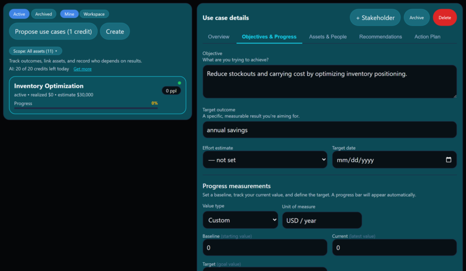Screen dimensions: 466x271
Task: Click the Current latest value field
Action: 395,247
